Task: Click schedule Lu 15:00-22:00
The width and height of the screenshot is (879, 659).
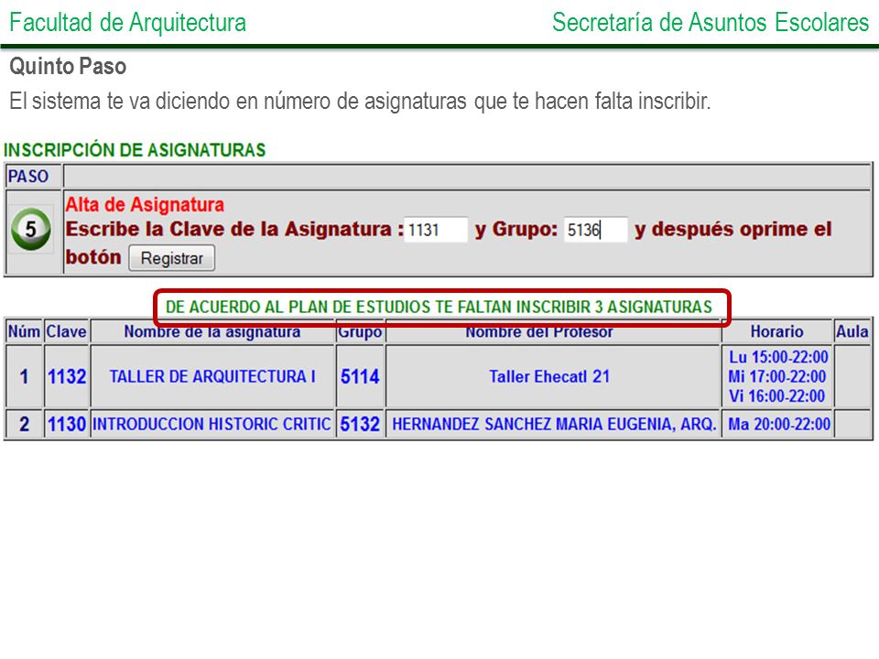Action: pyautogui.click(x=778, y=357)
